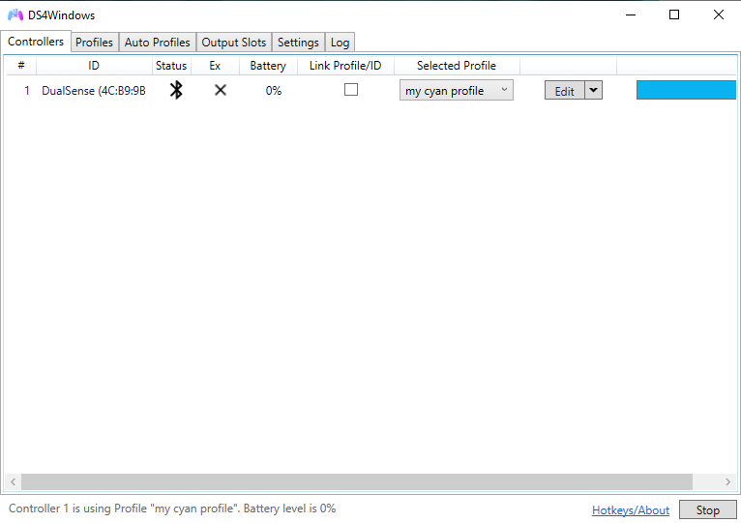Image resolution: width=741 pixels, height=523 pixels.
Task: Click the cyan lightbar color swatch
Action: [686, 90]
